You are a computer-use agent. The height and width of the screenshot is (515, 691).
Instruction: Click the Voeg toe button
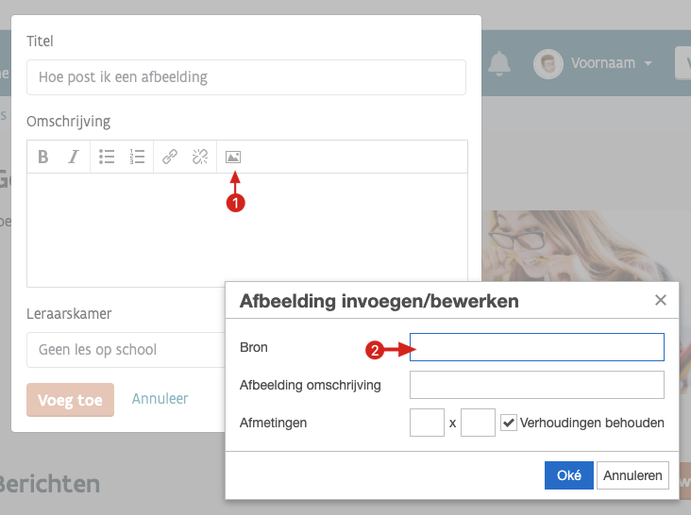click(70, 400)
